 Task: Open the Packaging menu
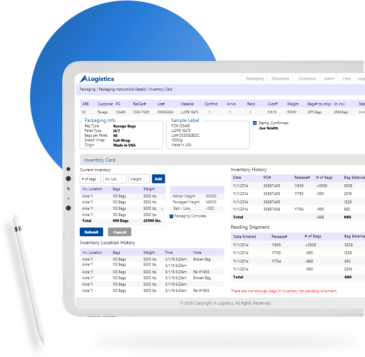tap(255, 79)
